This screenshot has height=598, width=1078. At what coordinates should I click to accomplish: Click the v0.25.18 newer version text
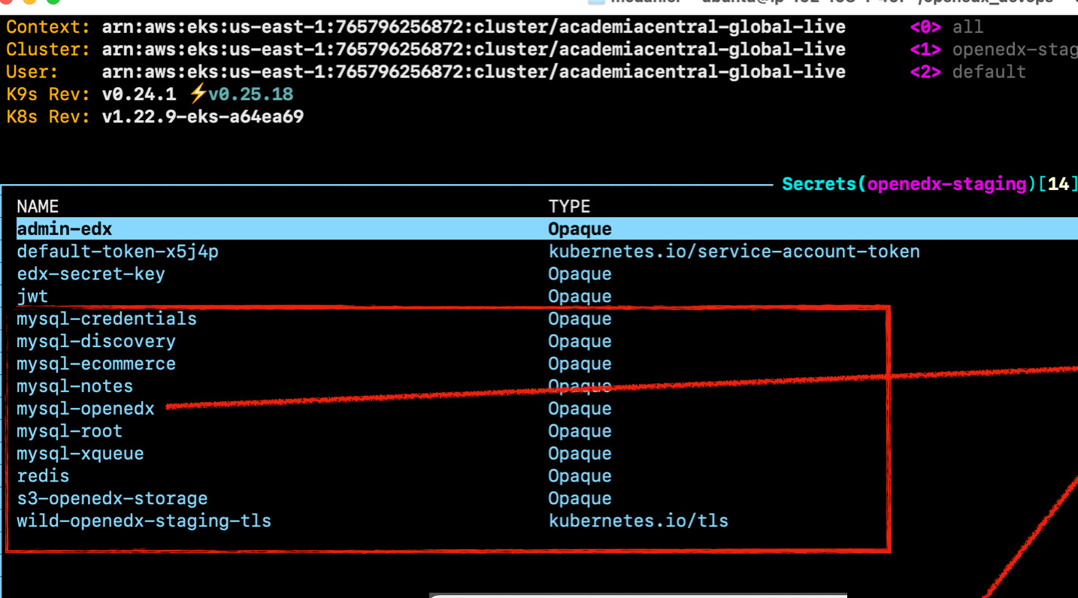click(x=251, y=95)
